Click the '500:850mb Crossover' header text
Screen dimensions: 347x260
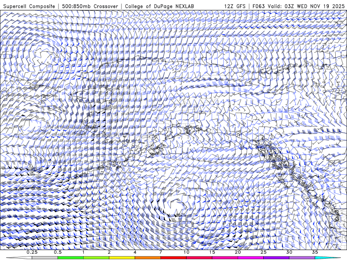pyautogui.click(x=90, y=6)
